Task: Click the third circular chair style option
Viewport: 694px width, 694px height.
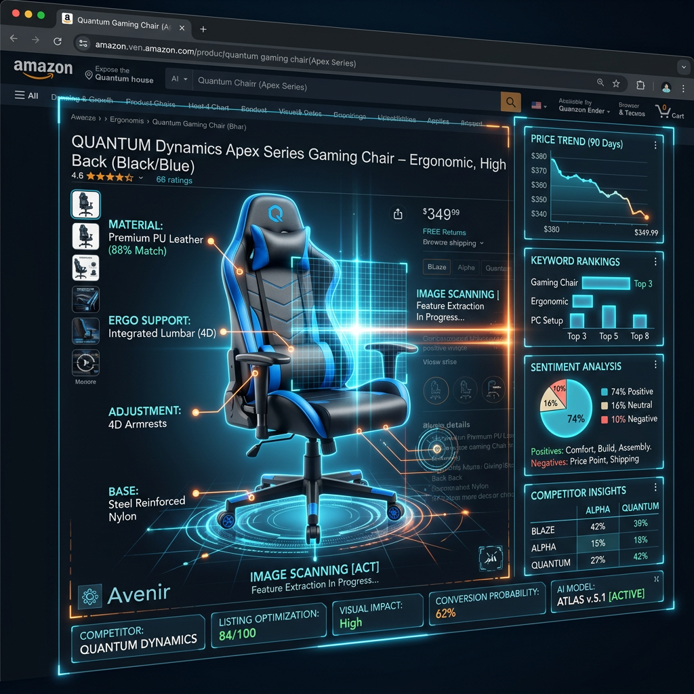Action: [493, 388]
